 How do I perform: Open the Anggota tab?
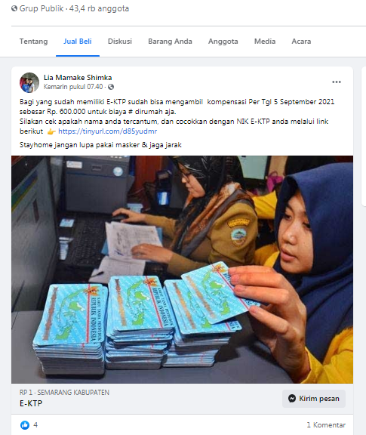(223, 42)
